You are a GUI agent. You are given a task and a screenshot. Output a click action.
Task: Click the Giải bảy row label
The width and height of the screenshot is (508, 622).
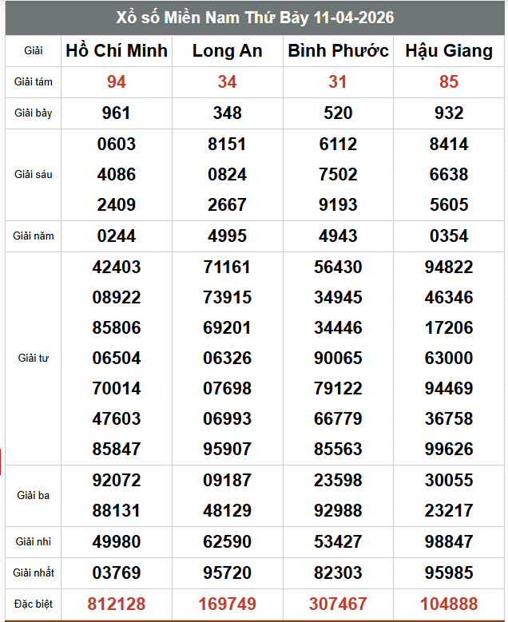34,113
